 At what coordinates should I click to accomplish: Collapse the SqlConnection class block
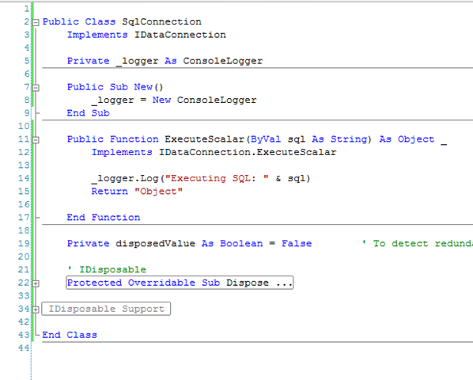(x=36, y=22)
